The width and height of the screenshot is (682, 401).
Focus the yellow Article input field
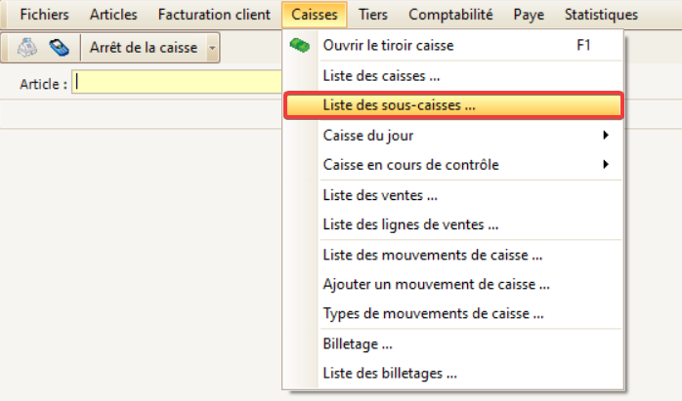point(177,82)
